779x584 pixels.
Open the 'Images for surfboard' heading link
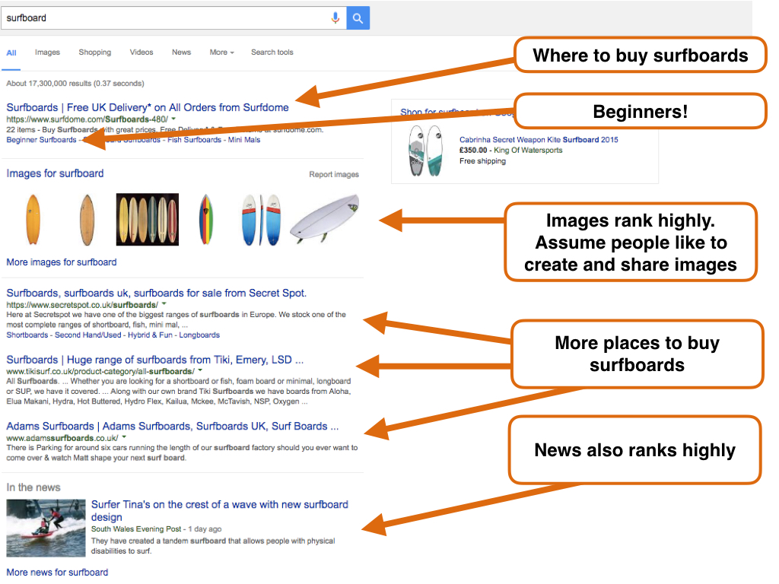[55, 173]
